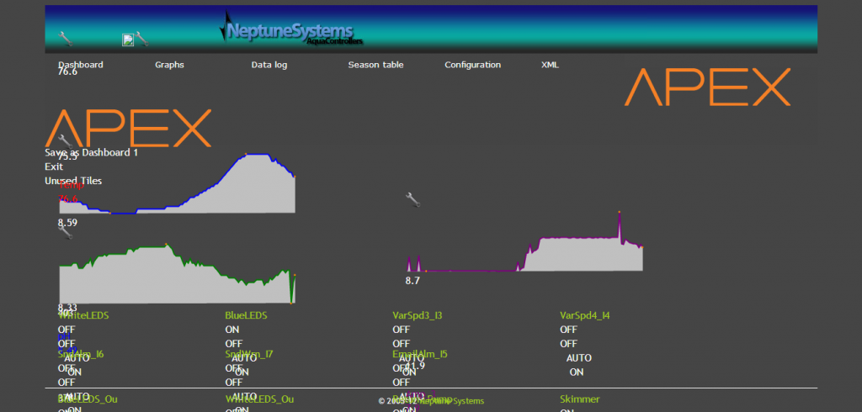Open the Graphs menu item
The height and width of the screenshot is (412, 862).
click(169, 65)
